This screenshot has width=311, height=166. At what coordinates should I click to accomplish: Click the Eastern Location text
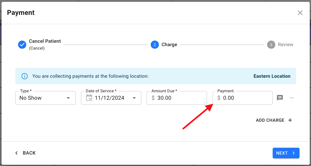(272, 76)
